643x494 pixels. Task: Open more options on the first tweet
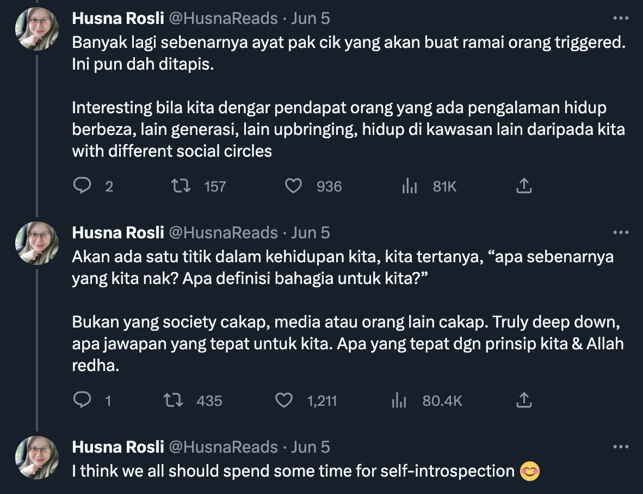click(621, 18)
